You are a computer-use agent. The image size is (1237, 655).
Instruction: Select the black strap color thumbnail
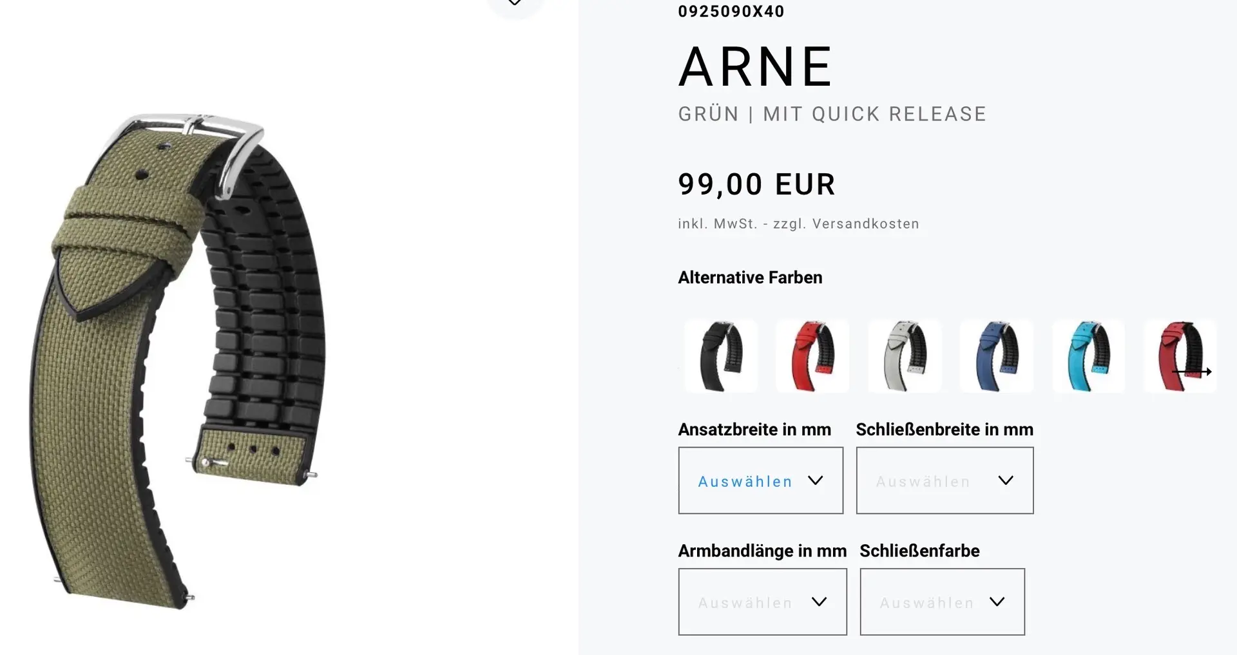[x=721, y=356]
